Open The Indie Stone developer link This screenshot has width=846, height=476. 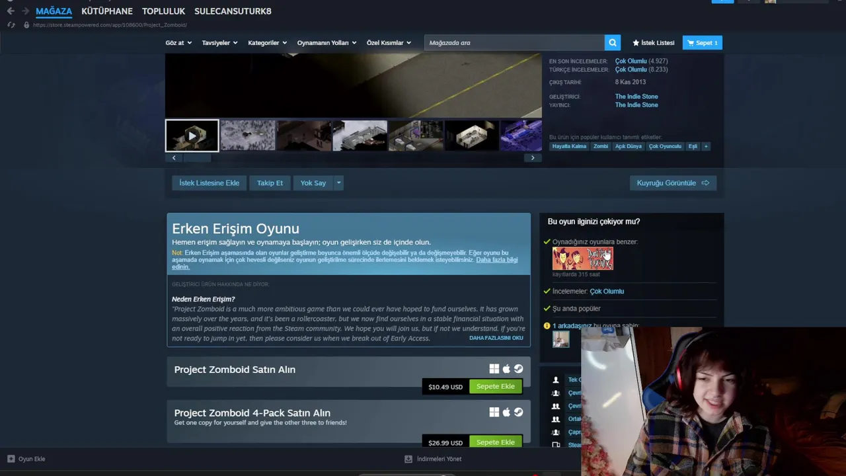click(x=636, y=97)
